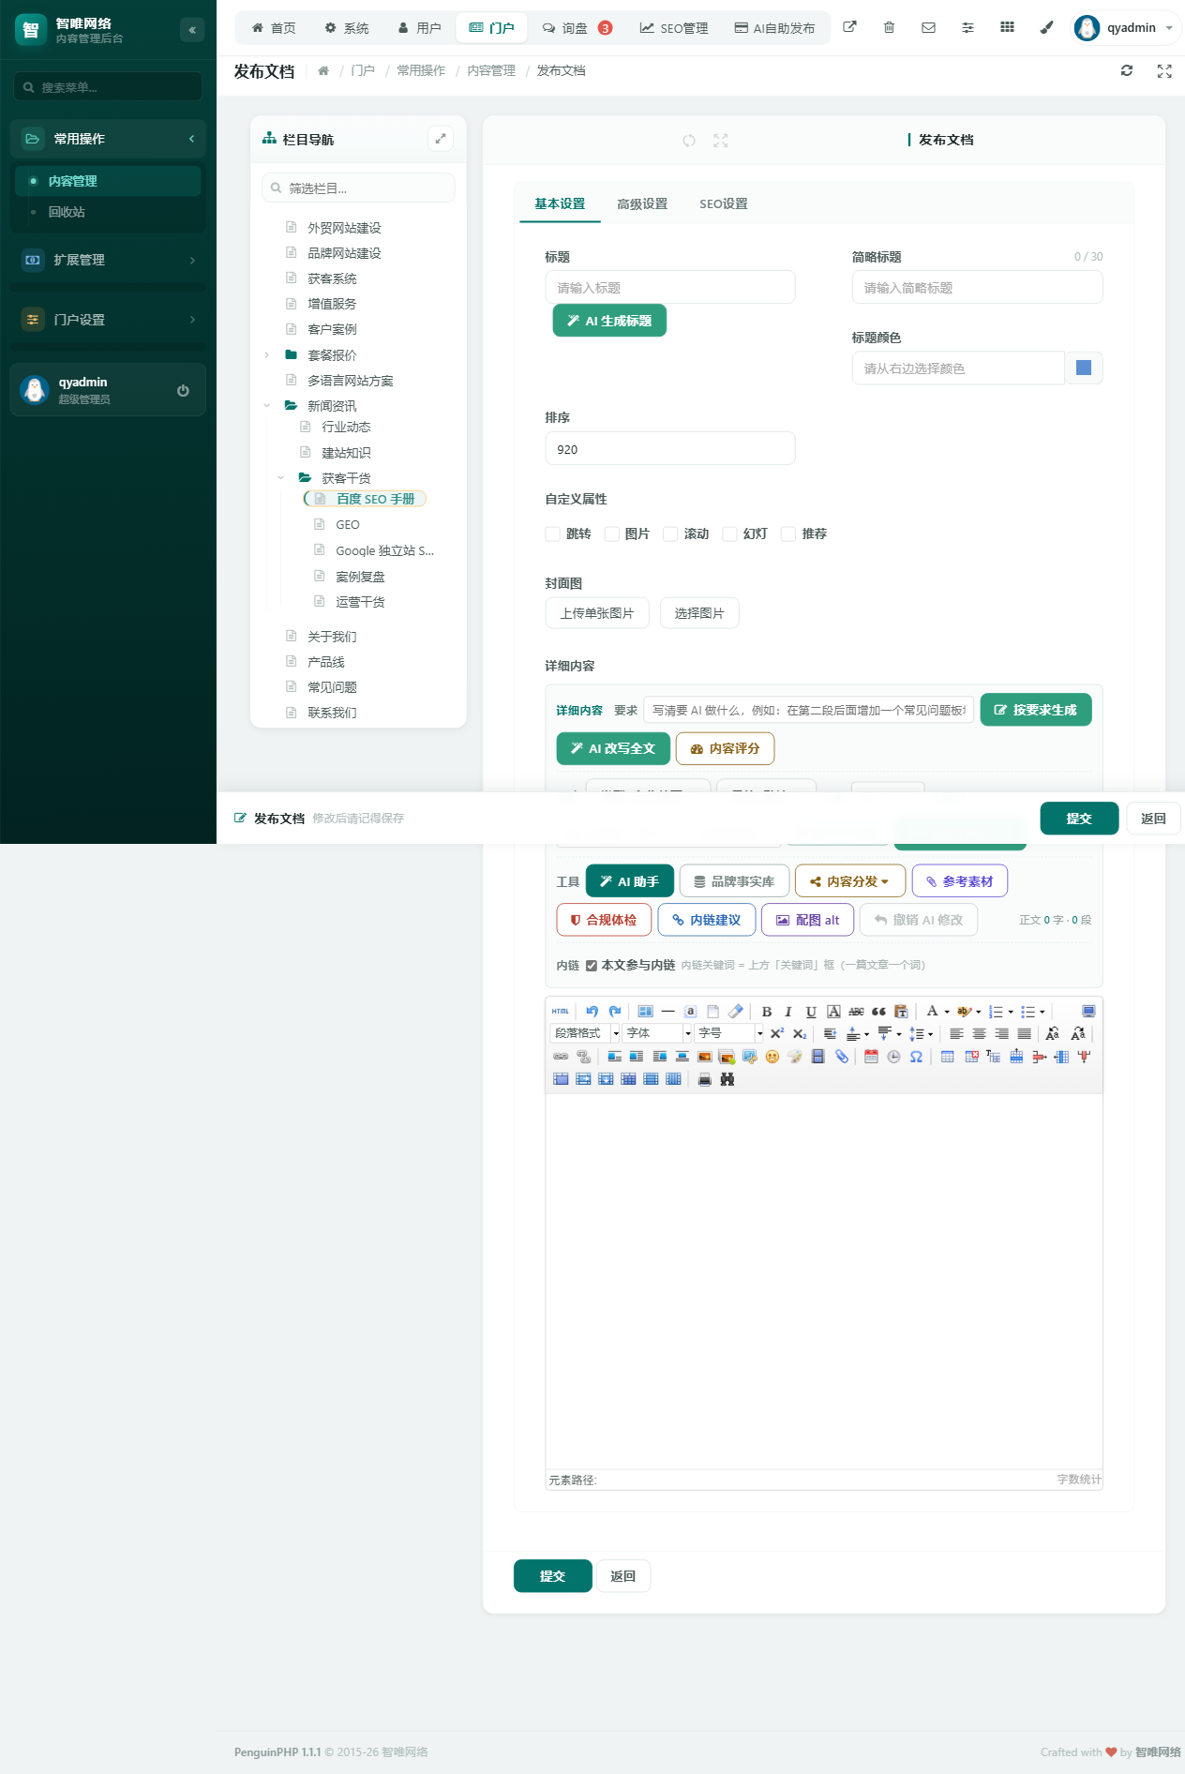The width and height of the screenshot is (1185, 1774).
Task: Uncheck 本文参与内链 checkbox
Action: tap(592, 965)
